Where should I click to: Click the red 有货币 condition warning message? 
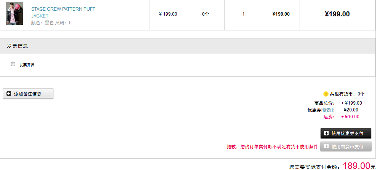pyautogui.click(x=272, y=147)
